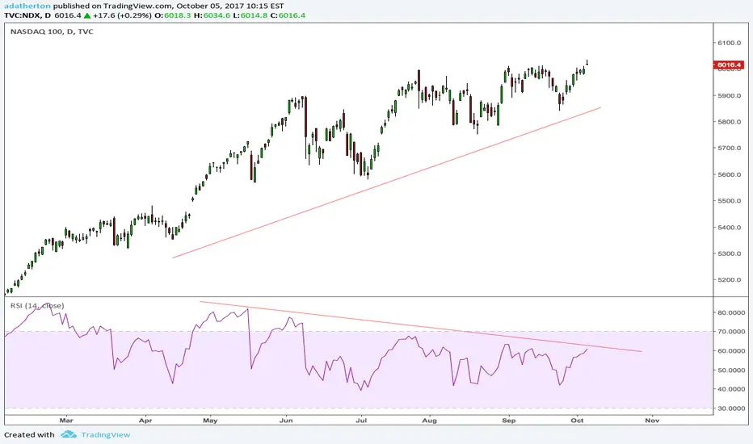Viewport: 753px width, 444px height.
Task: Click the red 6016.4 current price tag
Action: pyautogui.click(x=729, y=65)
